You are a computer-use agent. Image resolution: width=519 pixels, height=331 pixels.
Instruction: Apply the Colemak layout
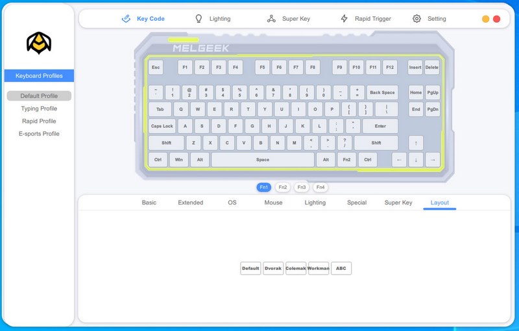296,269
